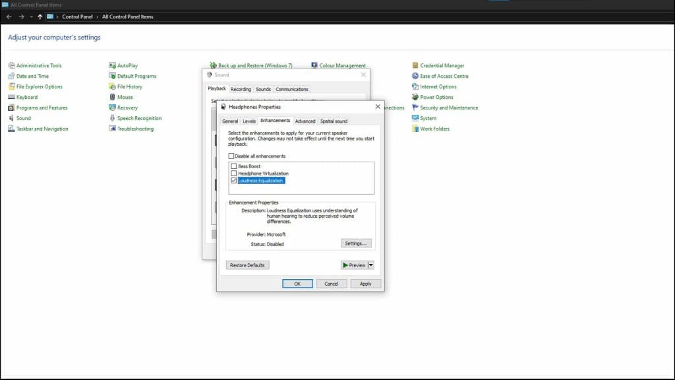The width and height of the screenshot is (675, 380).
Task: Switch to the Advanced tab
Action: click(x=305, y=121)
